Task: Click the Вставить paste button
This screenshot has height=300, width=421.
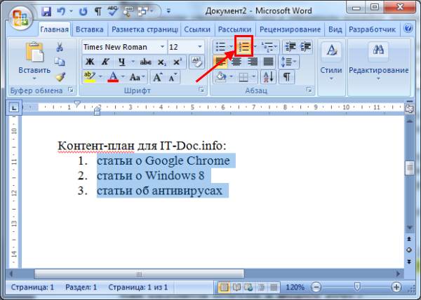Action: click(x=33, y=61)
